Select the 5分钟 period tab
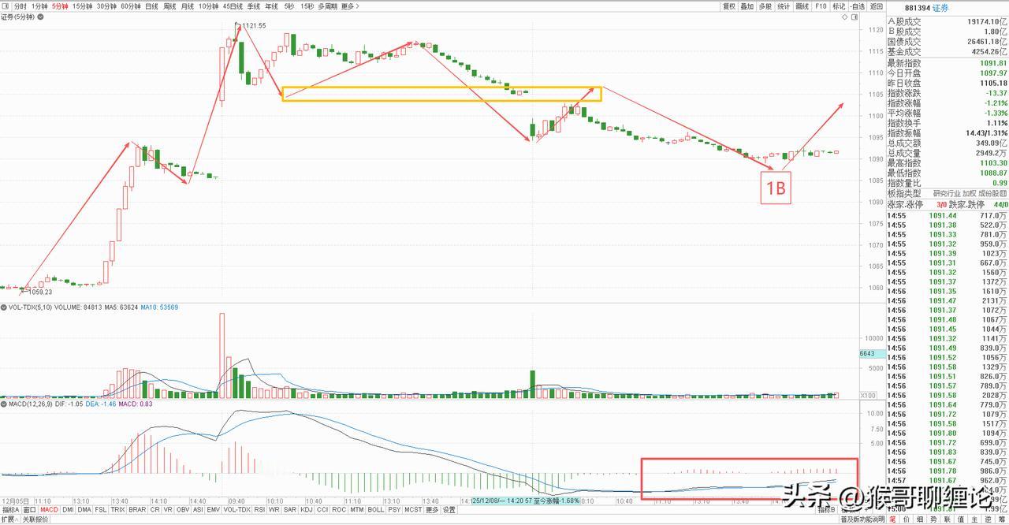The height and width of the screenshot is (525, 1009). pyautogui.click(x=60, y=6)
